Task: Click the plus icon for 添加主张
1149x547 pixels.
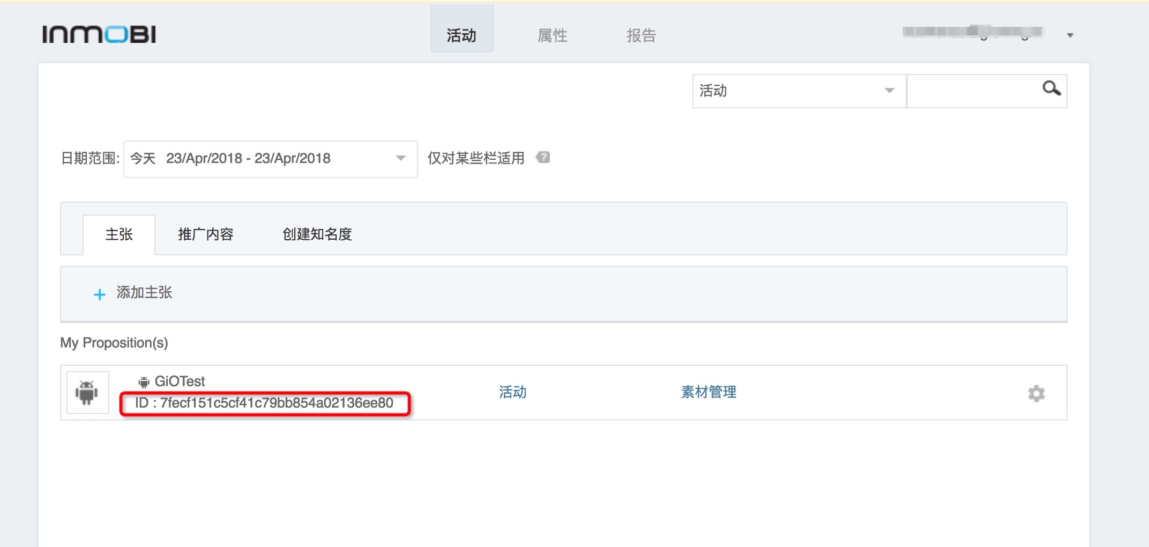Action: (99, 294)
